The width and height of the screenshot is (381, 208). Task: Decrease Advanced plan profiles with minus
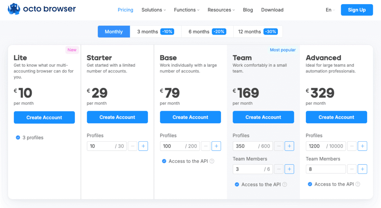click(352, 146)
